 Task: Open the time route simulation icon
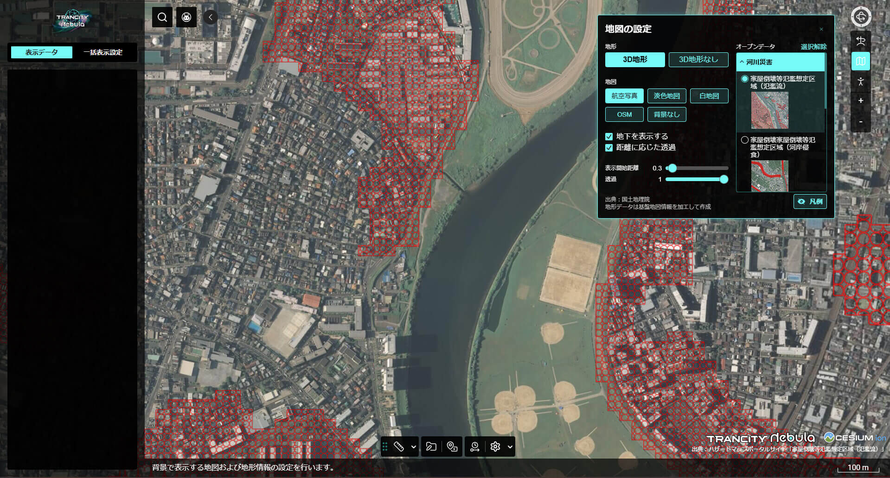tap(474, 447)
